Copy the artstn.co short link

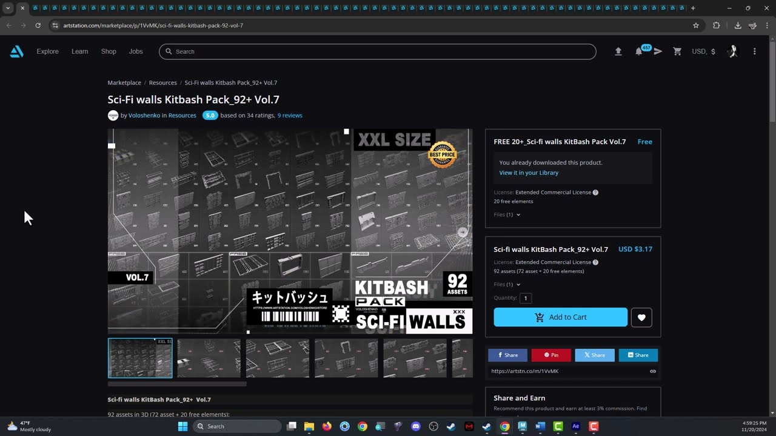pos(653,371)
